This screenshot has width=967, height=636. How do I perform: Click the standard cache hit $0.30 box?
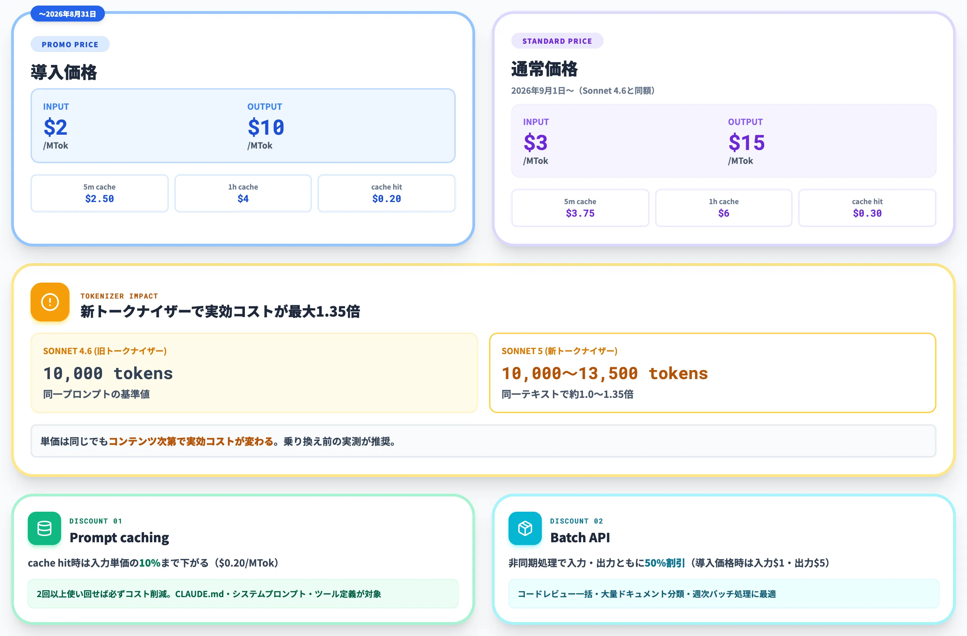pos(867,208)
